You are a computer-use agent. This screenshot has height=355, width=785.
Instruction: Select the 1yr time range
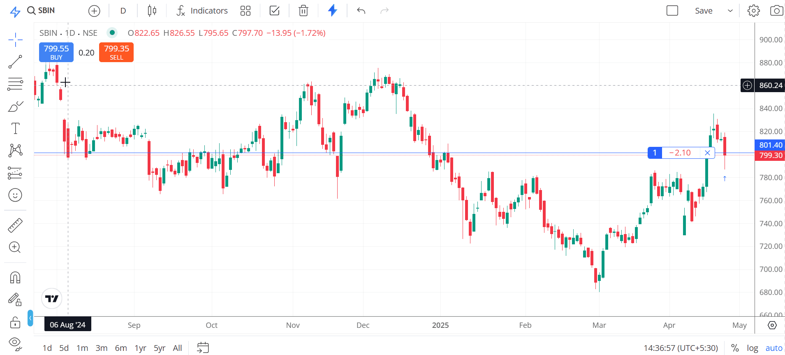[x=141, y=348]
